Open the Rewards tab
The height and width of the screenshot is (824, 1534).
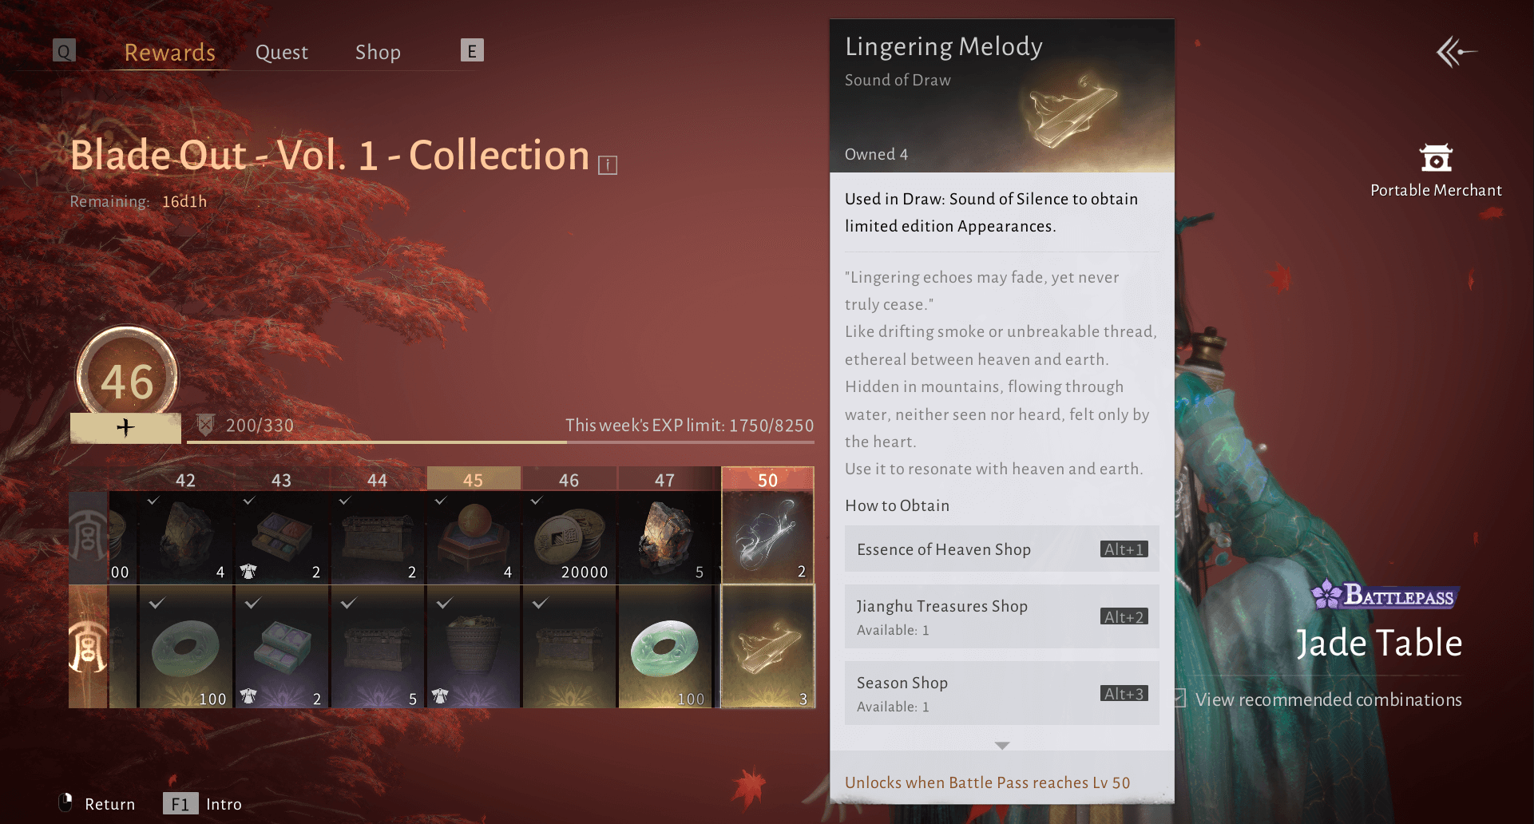169,53
